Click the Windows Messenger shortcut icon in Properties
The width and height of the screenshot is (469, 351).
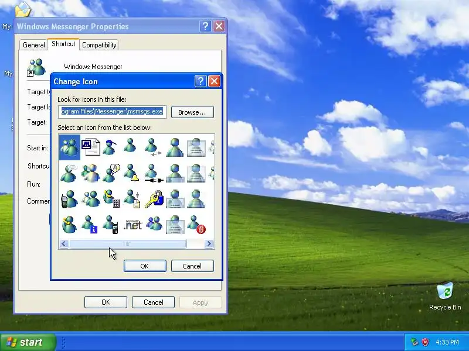(x=36, y=67)
